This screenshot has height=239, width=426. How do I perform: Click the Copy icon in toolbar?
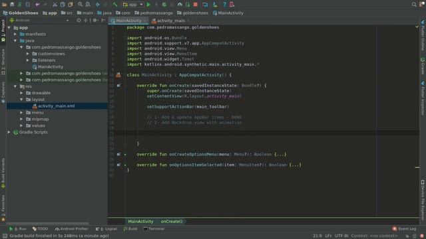(x=63, y=5)
